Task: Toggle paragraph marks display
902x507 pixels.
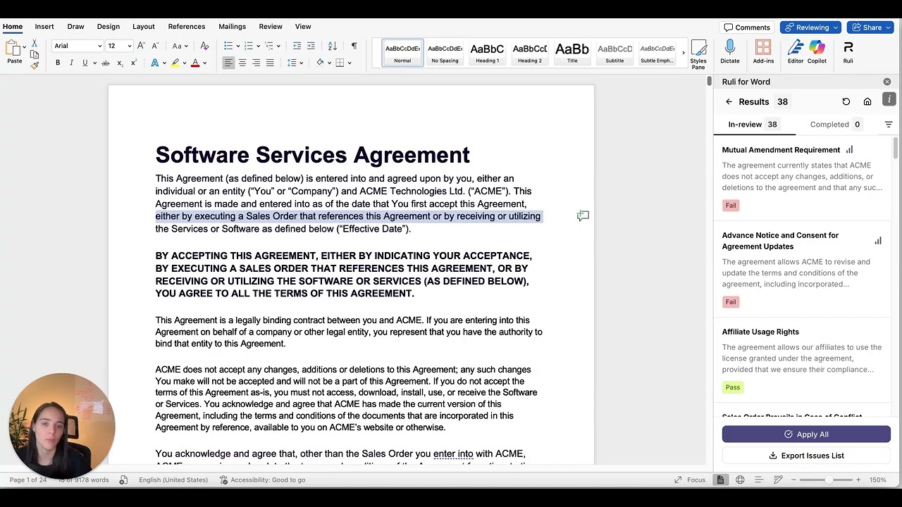Action: coord(354,46)
